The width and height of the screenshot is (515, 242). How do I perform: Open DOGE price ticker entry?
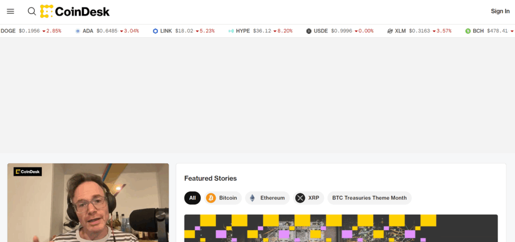tap(31, 31)
